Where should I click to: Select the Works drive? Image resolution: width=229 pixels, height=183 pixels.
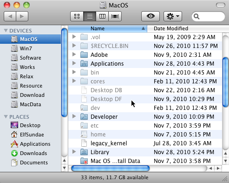click(x=31, y=67)
